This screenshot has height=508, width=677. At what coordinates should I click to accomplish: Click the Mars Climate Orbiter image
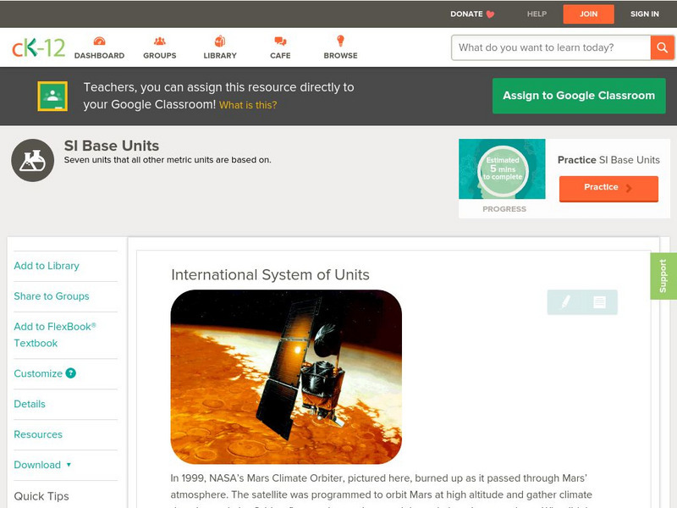[x=286, y=377]
